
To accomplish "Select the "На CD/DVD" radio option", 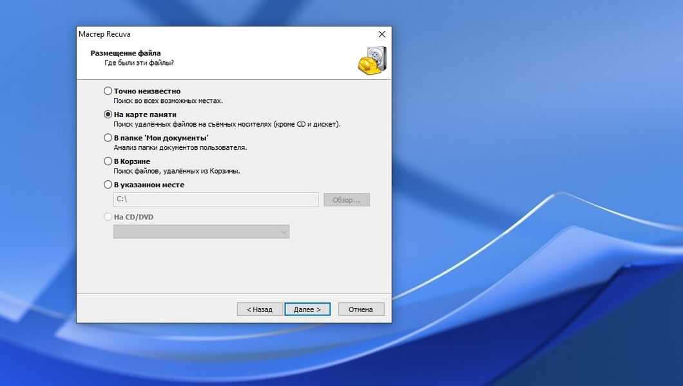I will coord(108,217).
